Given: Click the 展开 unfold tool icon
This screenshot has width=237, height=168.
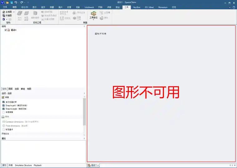Looking at the screenshot, I should point(102,18).
